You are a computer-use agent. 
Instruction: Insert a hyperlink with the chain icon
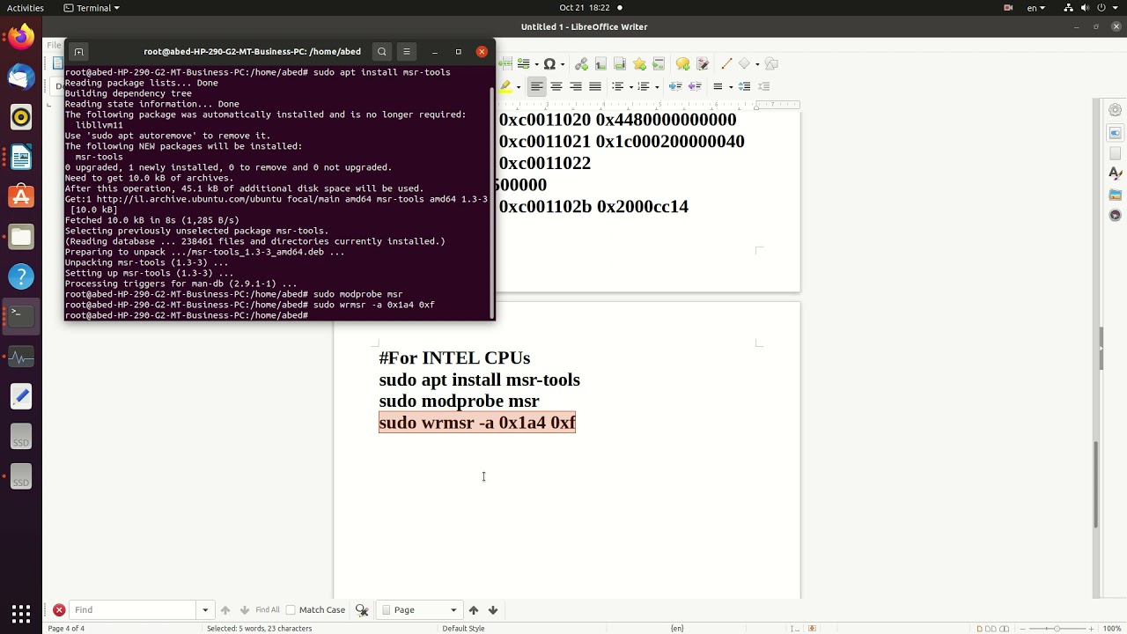click(x=581, y=63)
